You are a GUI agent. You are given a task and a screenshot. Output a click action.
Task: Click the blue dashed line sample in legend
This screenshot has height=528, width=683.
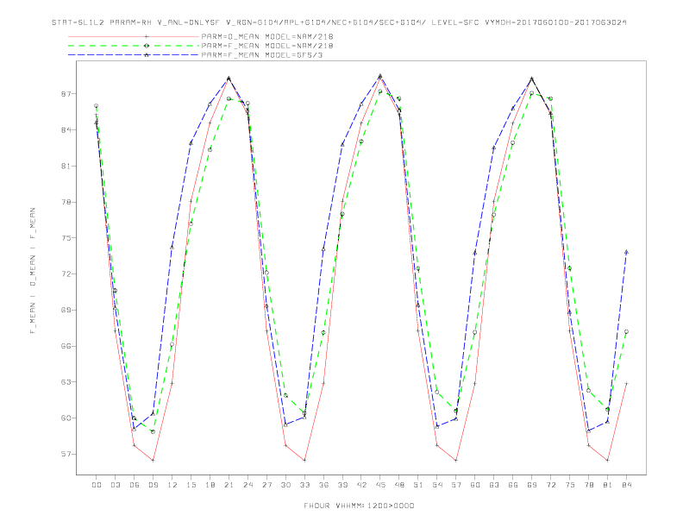coord(134,55)
